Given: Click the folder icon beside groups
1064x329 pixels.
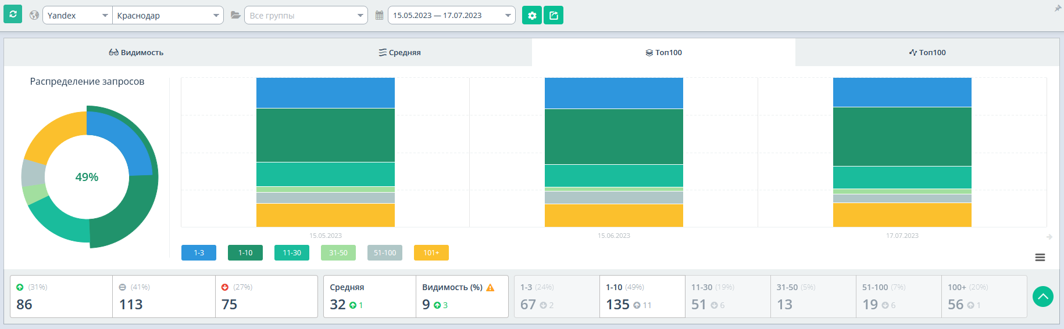Looking at the screenshot, I should [x=235, y=15].
